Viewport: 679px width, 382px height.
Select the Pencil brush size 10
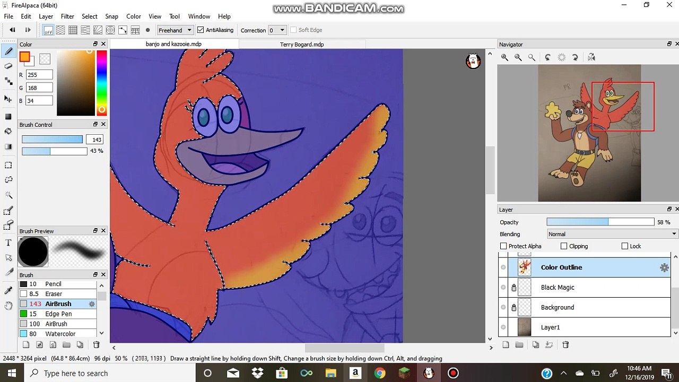coord(58,284)
